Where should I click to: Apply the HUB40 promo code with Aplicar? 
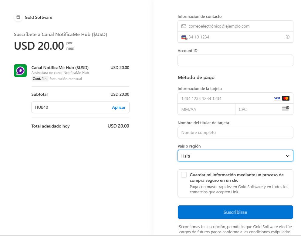119,107
